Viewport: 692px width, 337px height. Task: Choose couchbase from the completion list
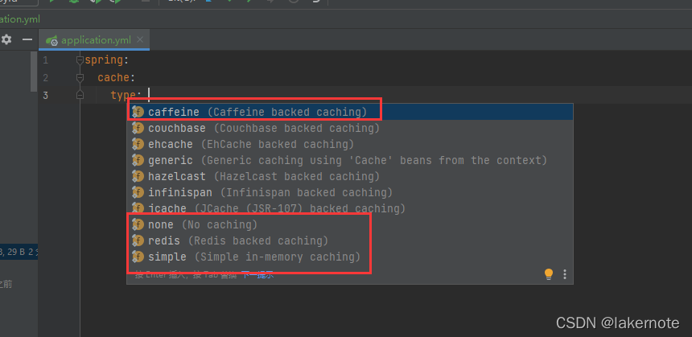click(x=350, y=129)
